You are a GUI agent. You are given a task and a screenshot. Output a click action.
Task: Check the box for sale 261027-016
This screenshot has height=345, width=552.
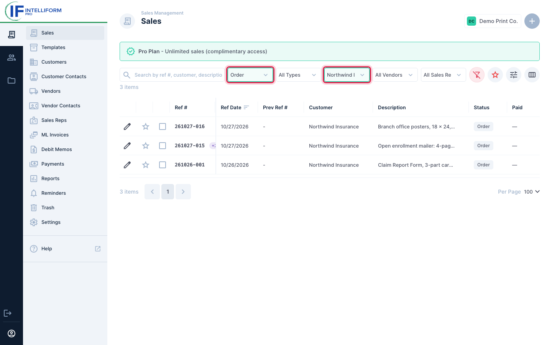pos(163,127)
